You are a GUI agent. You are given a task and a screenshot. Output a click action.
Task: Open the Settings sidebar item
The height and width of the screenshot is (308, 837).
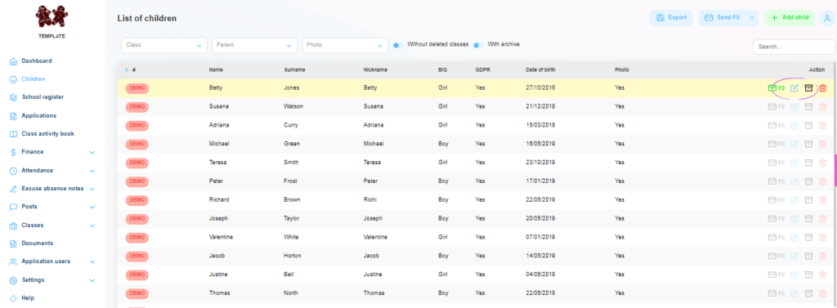33,280
